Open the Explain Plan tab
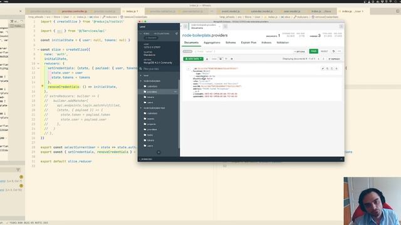The height and width of the screenshot is (225, 401). [x=249, y=42]
